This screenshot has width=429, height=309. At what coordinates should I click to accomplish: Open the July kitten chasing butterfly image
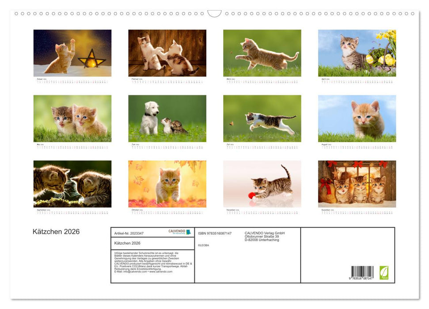[262, 118]
